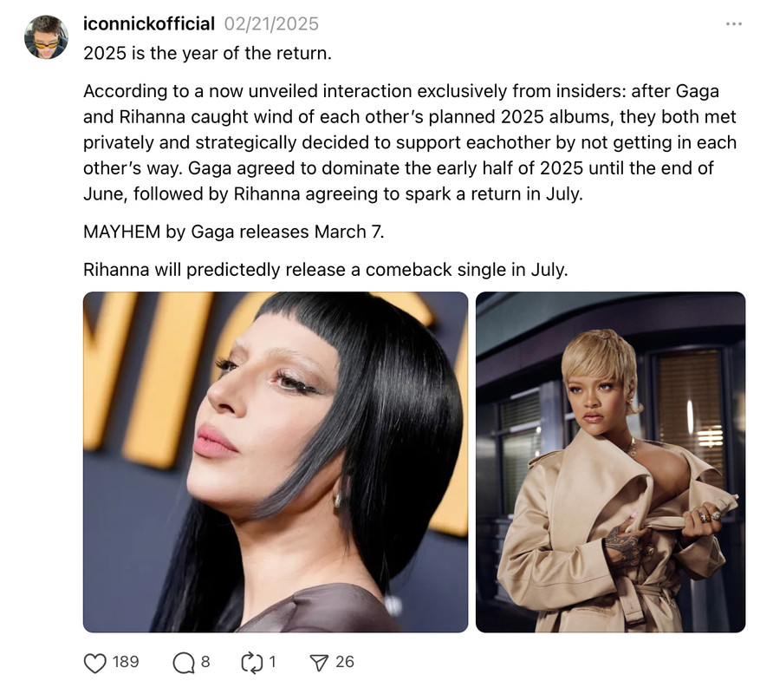Open the 02/21/2025 post timestamp
This screenshot has width=773, height=694.
271,23
